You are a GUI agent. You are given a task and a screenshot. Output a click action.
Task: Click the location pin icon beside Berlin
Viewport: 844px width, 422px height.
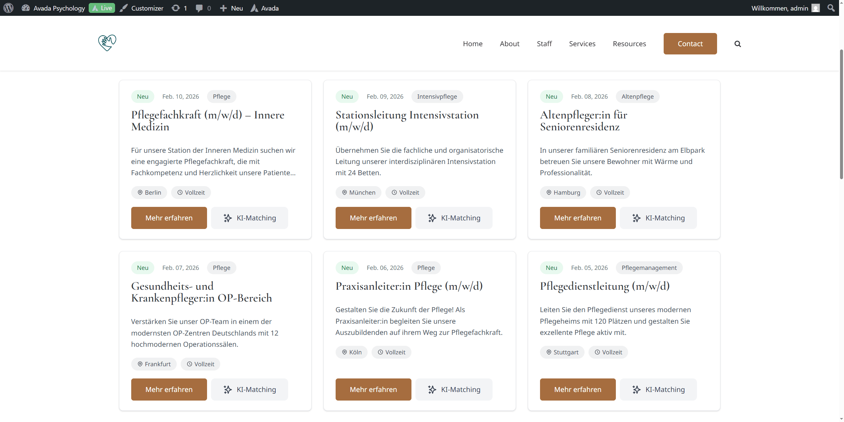pos(140,192)
